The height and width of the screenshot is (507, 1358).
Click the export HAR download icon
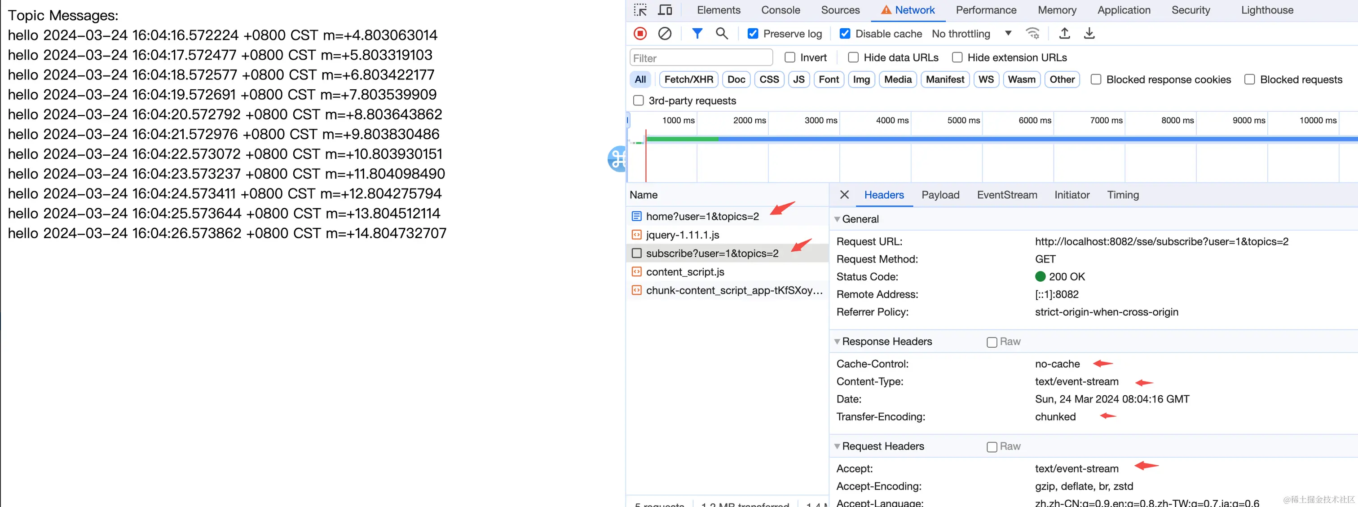[1089, 34]
